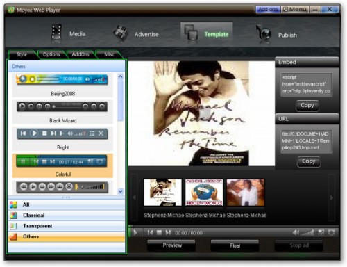Click the Embed panel header
This screenshot has width=347, height=267.
click(307, 62)
